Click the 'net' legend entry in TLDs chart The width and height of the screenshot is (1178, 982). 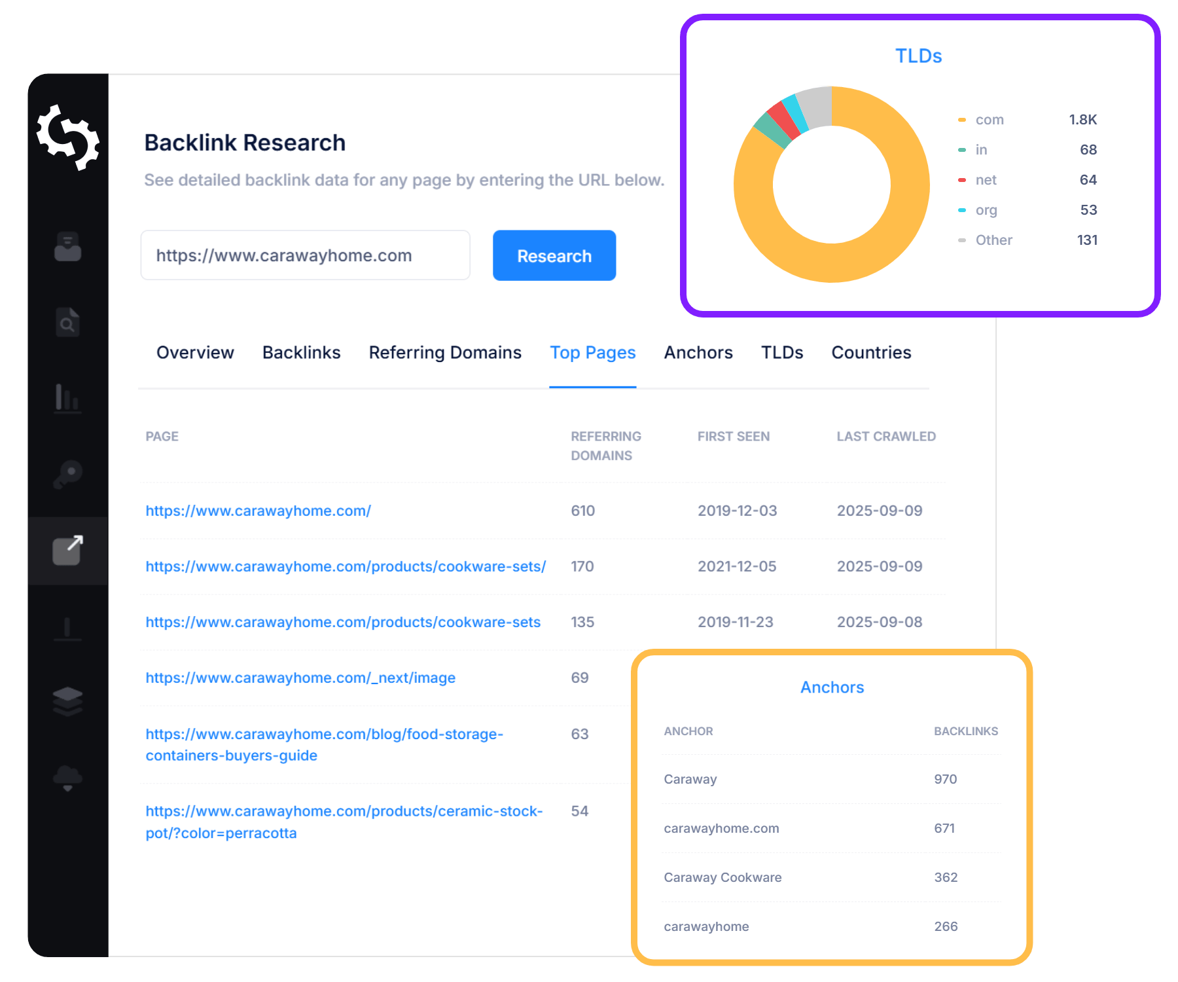[x=986, y=180]
